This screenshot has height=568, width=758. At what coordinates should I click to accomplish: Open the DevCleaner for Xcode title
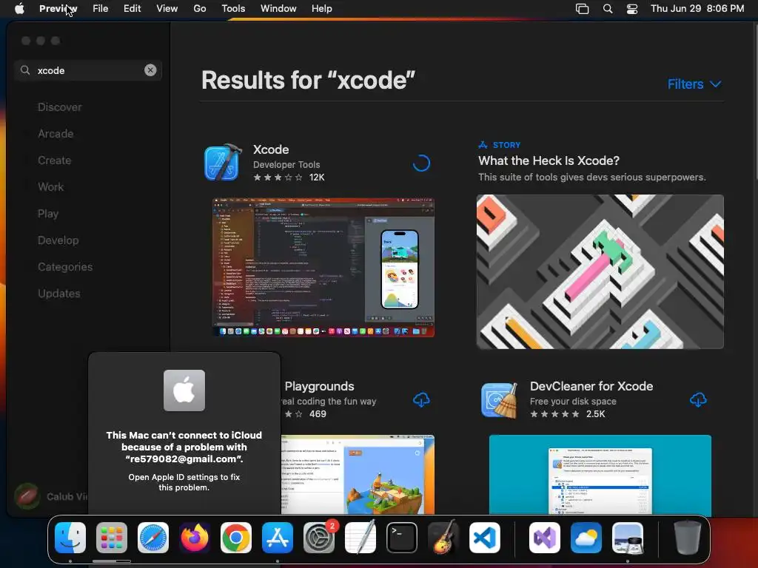[x=591, y=386]
